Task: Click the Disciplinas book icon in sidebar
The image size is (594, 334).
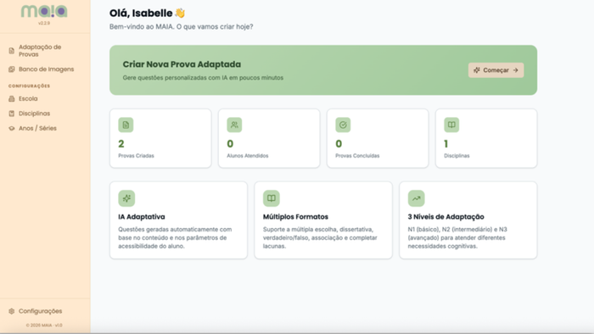Action: (12, 114)
